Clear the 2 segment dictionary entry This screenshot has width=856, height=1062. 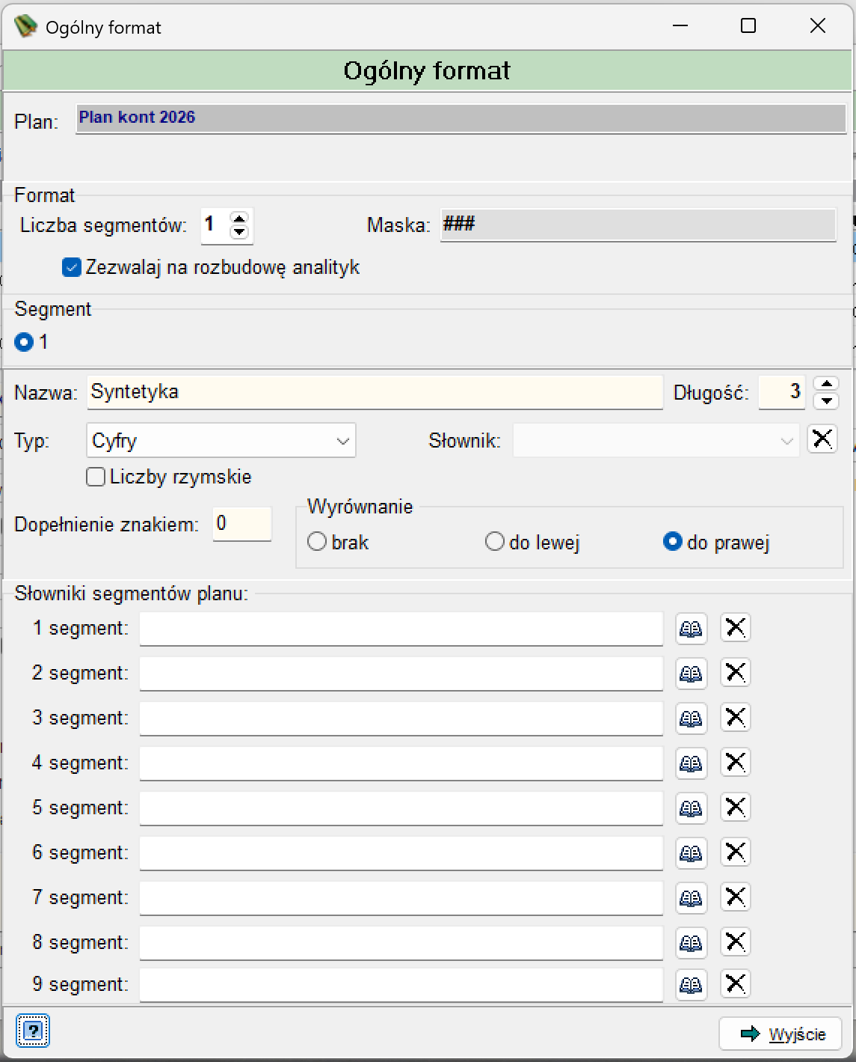[736, 672]
